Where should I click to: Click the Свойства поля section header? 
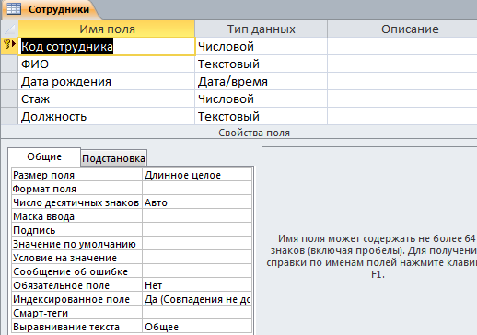tap(254, 133)
